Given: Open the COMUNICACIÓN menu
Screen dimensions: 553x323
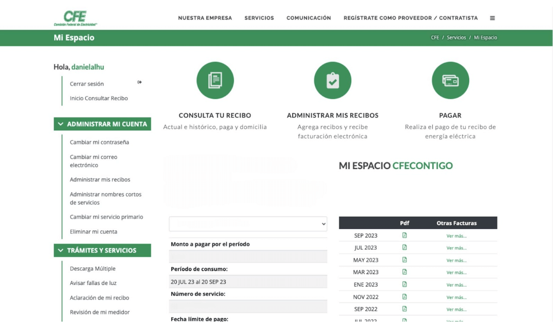Looking at the screenshot, I should (308, 18).
